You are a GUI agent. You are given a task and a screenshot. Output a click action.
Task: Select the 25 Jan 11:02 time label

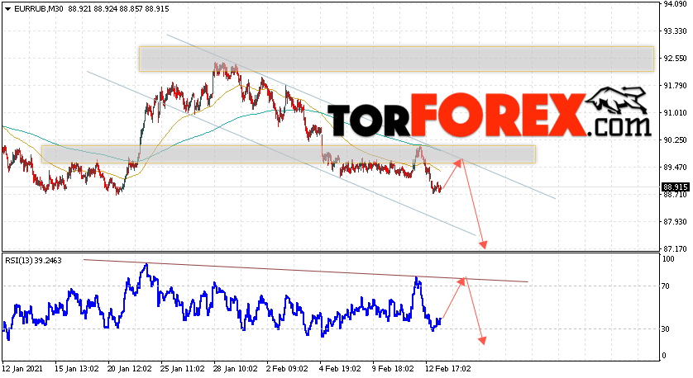point(183,368)
